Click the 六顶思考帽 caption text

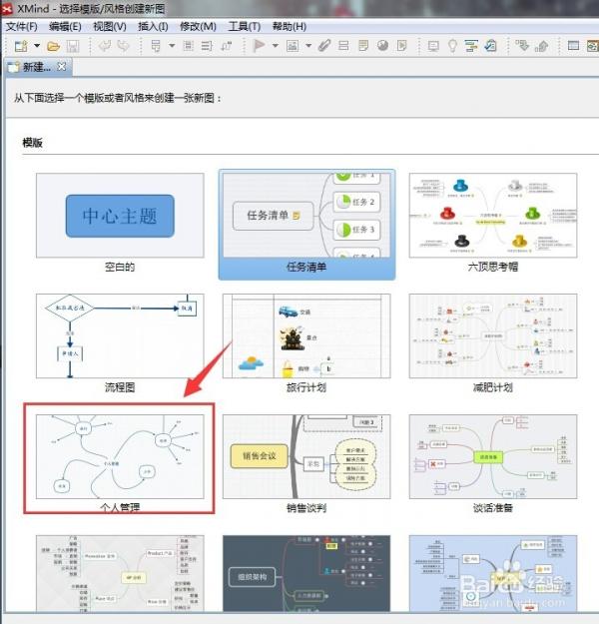pos(493,267)
